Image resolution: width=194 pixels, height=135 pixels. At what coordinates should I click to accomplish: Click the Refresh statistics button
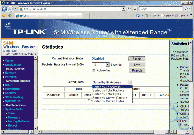click(137, 71)
